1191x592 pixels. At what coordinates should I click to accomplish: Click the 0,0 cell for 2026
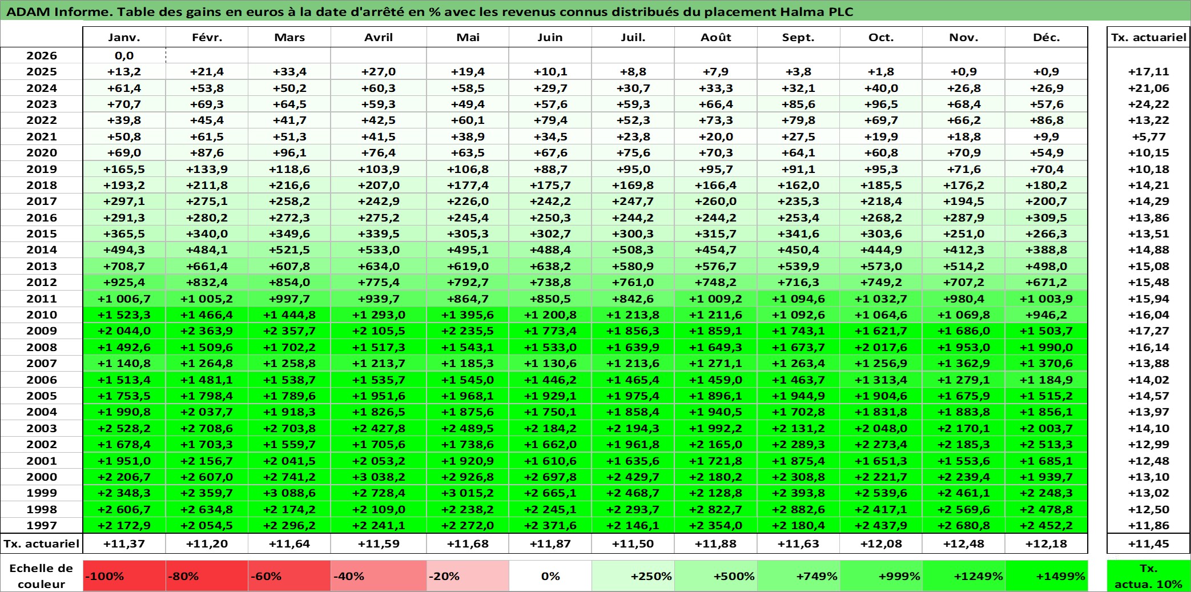pyautogui.click(x=124, y=55)
